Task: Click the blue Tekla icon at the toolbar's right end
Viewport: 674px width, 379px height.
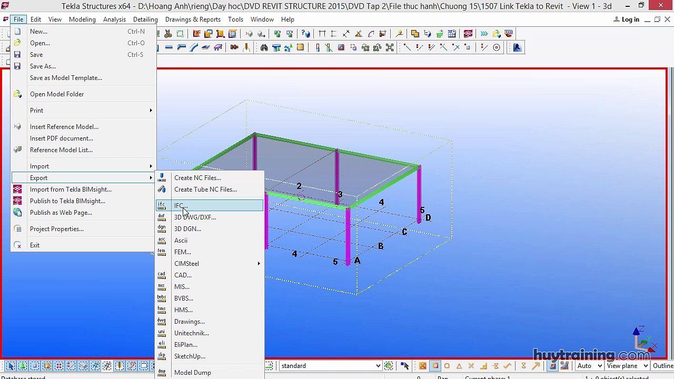Action: tap(517, 47)
